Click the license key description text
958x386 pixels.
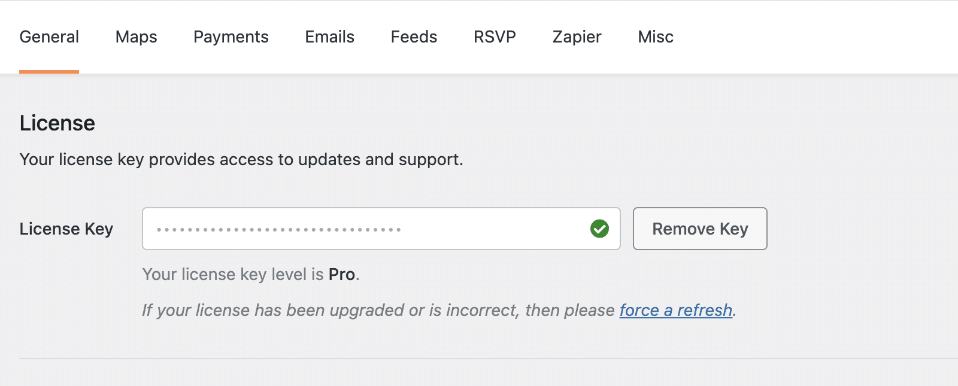pyautogui.click(x=241, y=159)
